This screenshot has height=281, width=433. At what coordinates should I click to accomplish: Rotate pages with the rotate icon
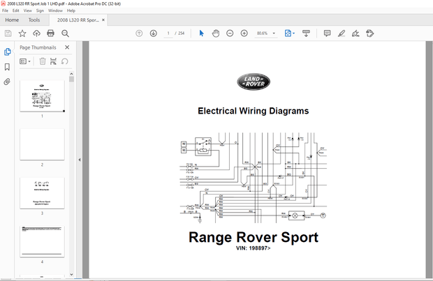[x=65, y=61]
